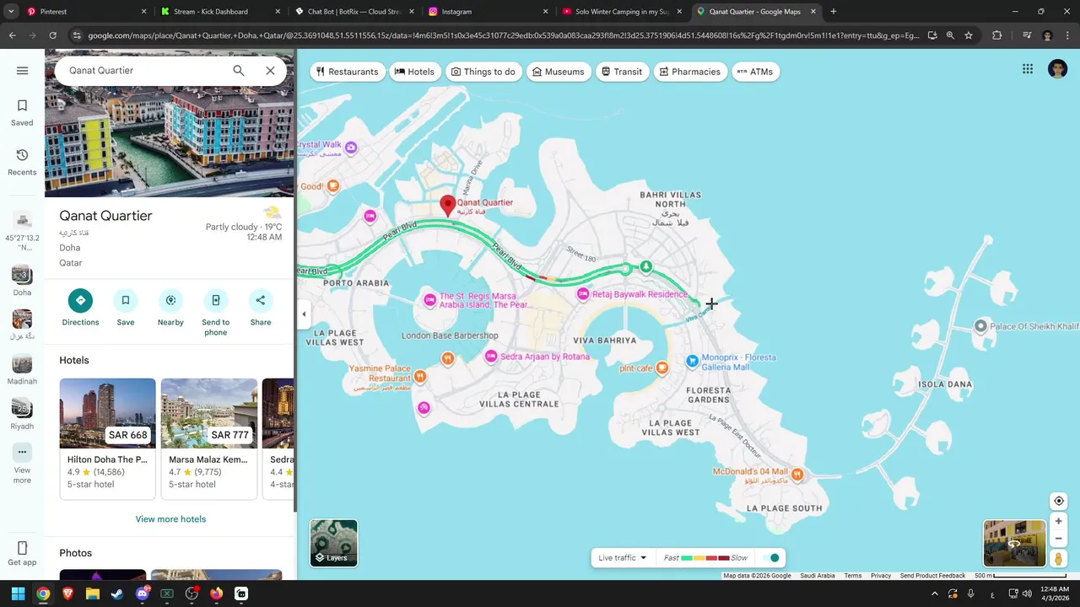The image size is (1080, 607).
Task: Open the Hilton Doha hotel card
Action: (107, 438)
